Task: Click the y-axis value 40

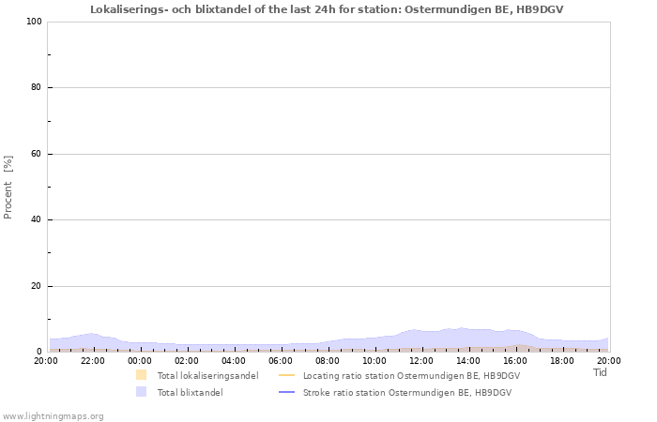Action: point(37,219)
